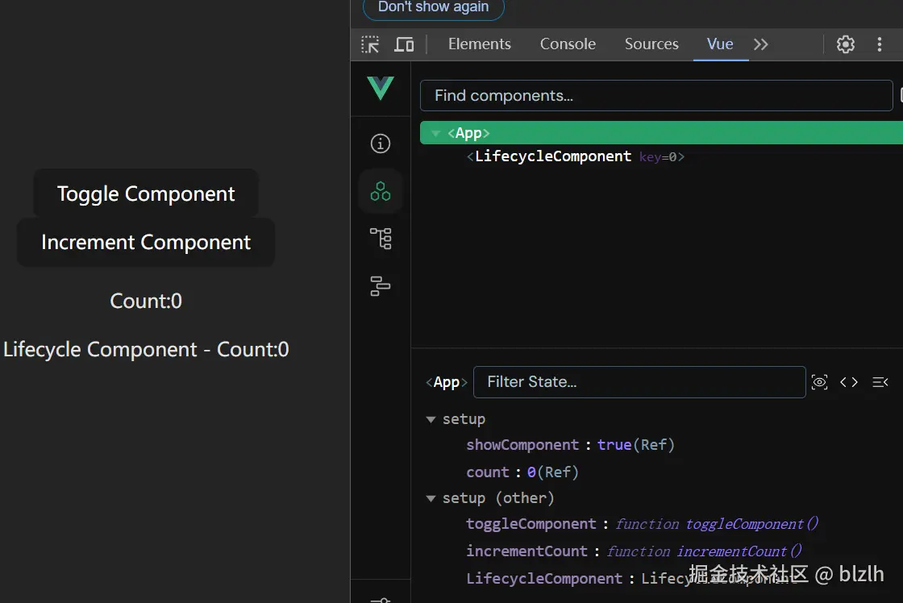Screen dimensions: 903x603
Task: Click the open-in-editor code brackets icon
Action: point(849,382)
